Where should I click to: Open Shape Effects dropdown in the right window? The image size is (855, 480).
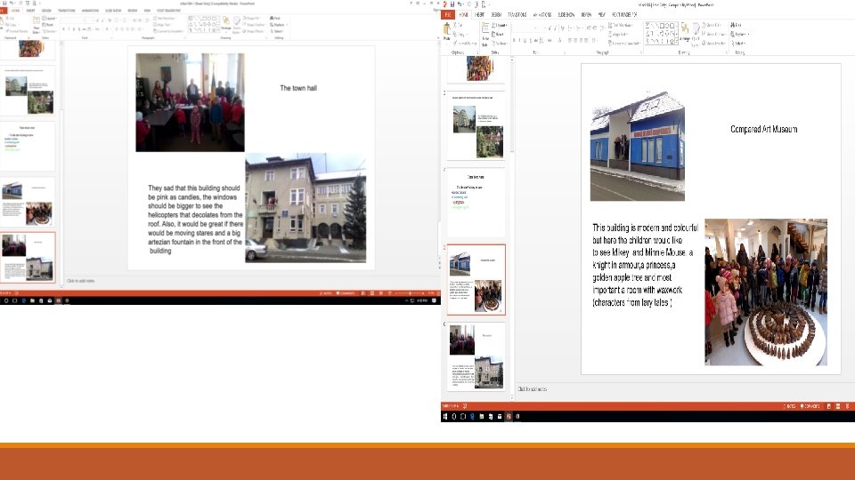[x=713, y=43]
